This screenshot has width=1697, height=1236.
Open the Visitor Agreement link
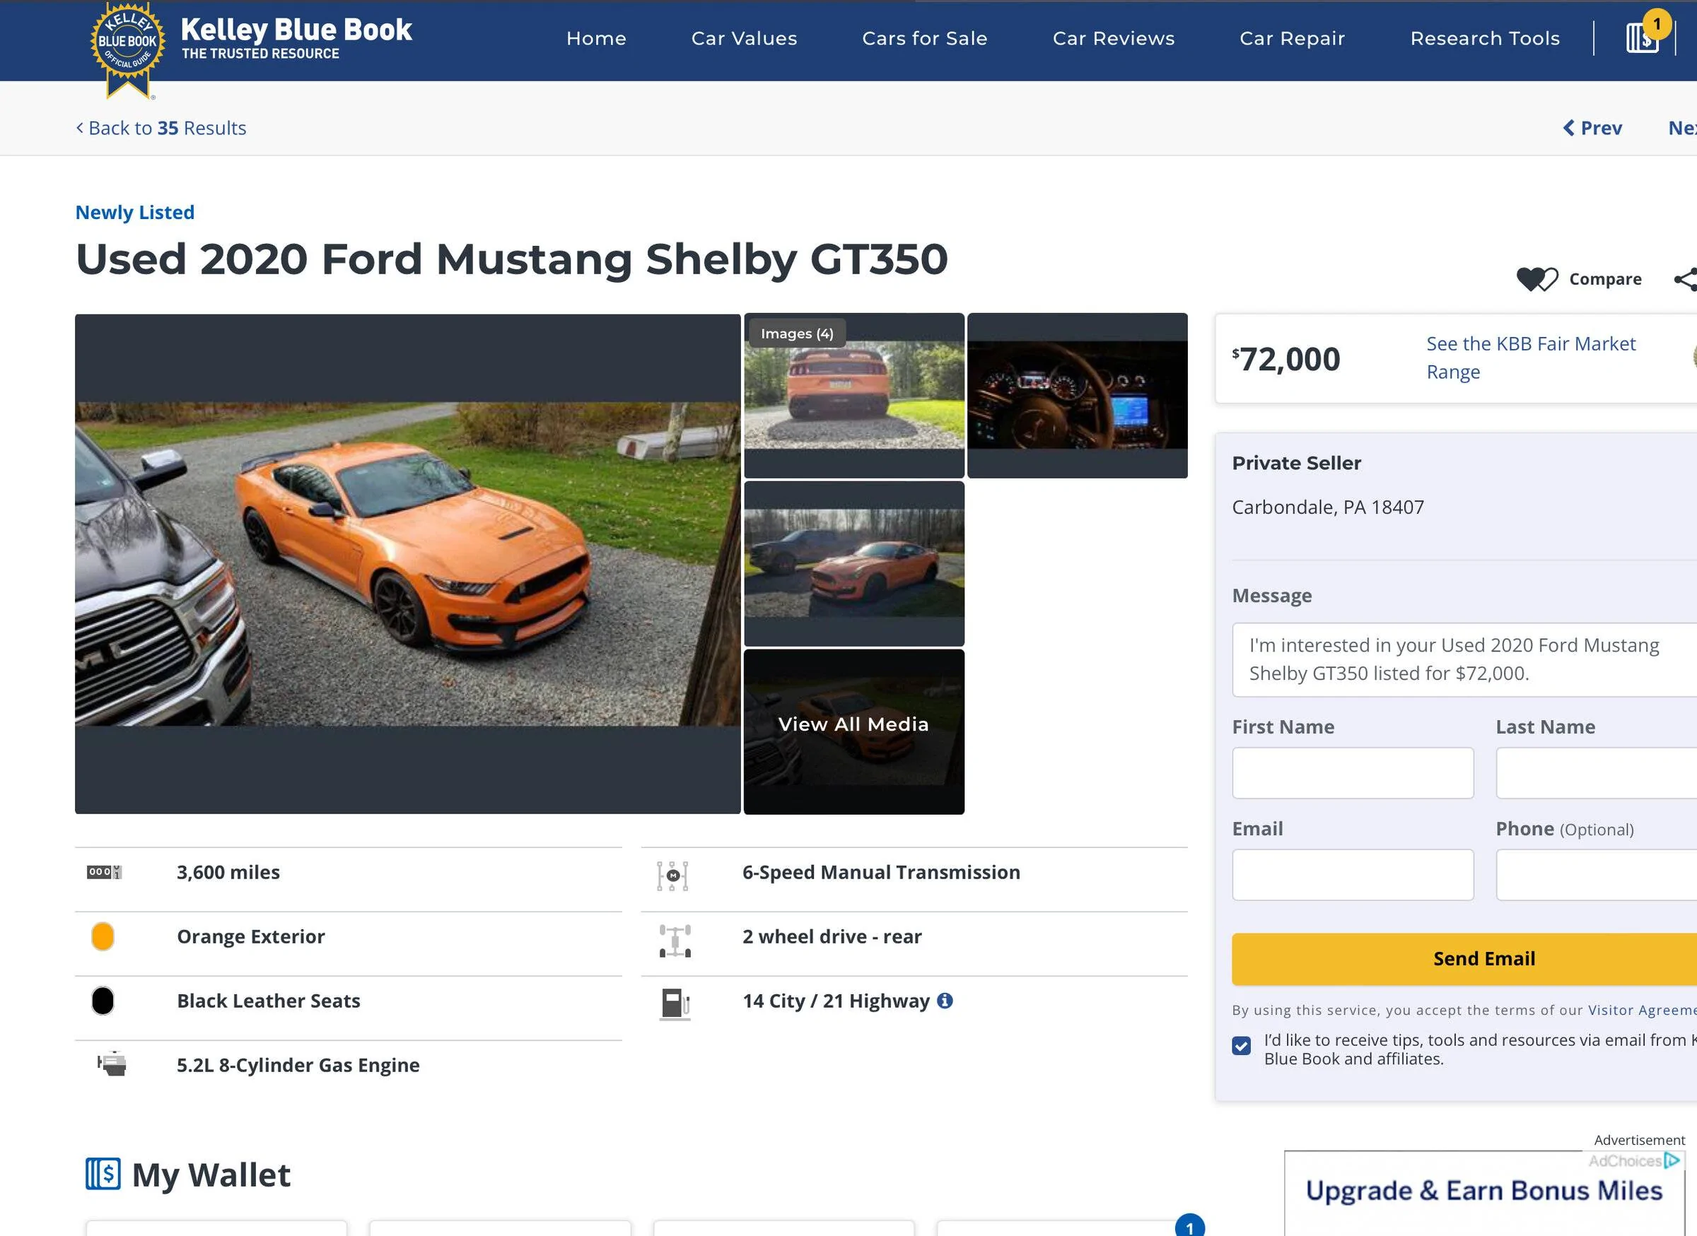1643,1010
